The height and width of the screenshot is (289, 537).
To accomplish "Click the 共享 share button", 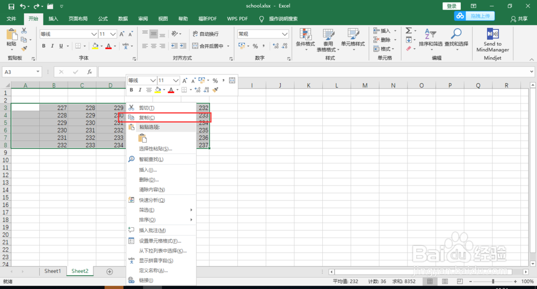I will coord(519,19).
